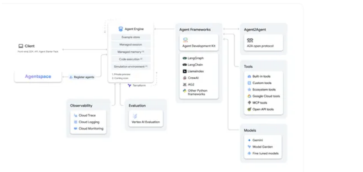Screen dimensions: 363x172
Task: Click the Agent Development Kit icon
Action: click(185, 40)
